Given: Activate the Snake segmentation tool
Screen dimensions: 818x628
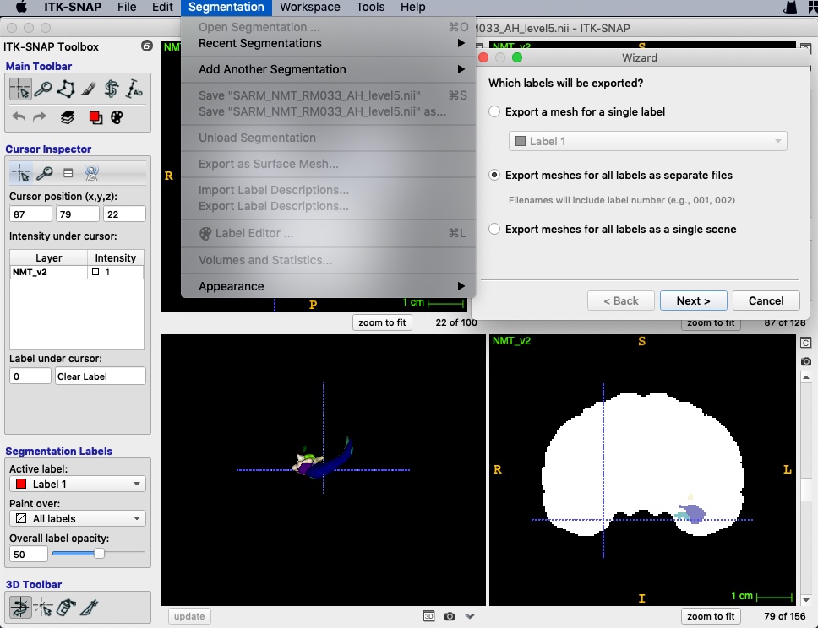Looking at the screenshot, I should tap(111, 89).
